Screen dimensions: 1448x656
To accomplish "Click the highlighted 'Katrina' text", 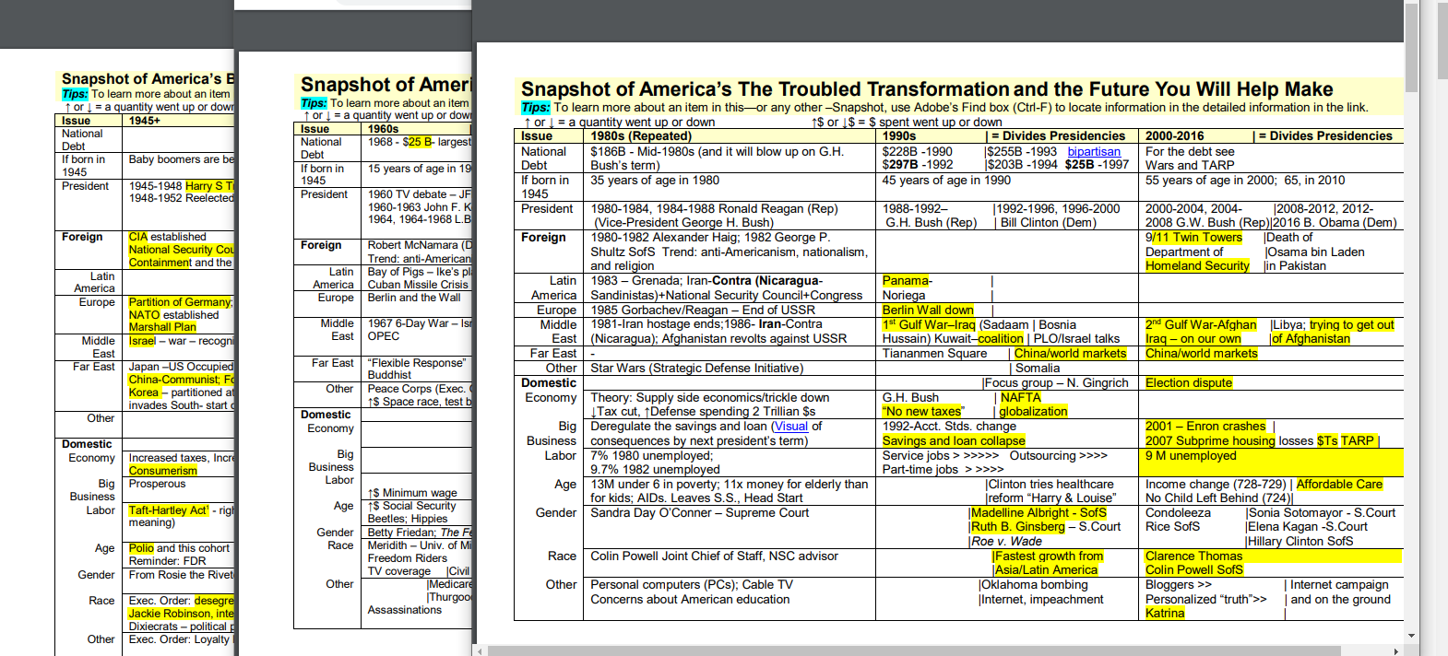I will tap(1165, 613).
